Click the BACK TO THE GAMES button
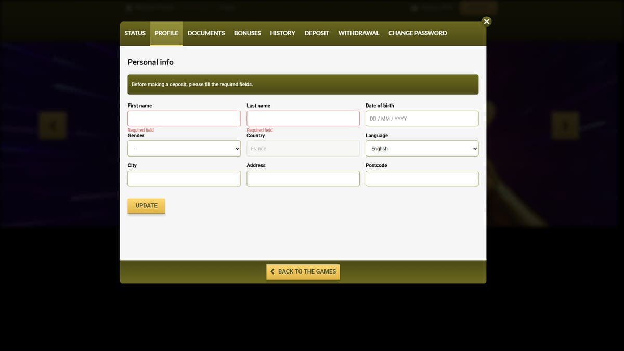 pos(303,271)
